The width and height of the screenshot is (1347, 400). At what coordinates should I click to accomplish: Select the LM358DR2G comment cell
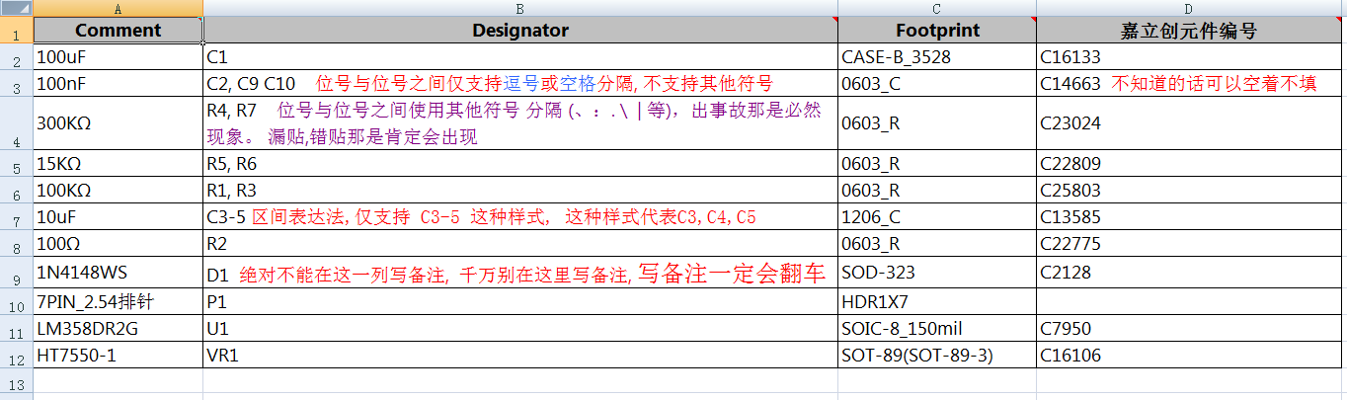(118, 328)
